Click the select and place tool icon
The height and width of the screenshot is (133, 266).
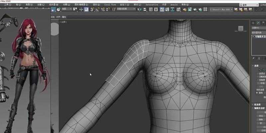click(59, 9)
